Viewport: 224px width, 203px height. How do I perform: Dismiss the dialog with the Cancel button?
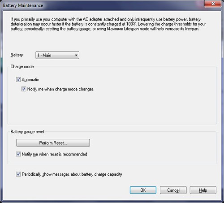[173, 190]
